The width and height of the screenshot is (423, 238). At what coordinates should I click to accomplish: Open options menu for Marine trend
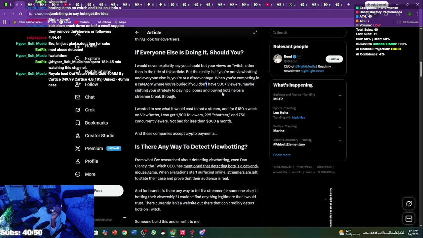(341, 127)
